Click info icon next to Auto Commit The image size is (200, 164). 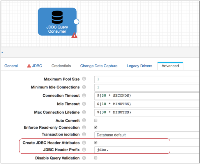pos(84,120)
